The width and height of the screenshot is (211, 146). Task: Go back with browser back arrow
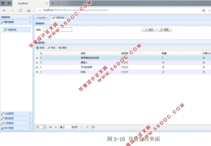[x=4, y=11]
